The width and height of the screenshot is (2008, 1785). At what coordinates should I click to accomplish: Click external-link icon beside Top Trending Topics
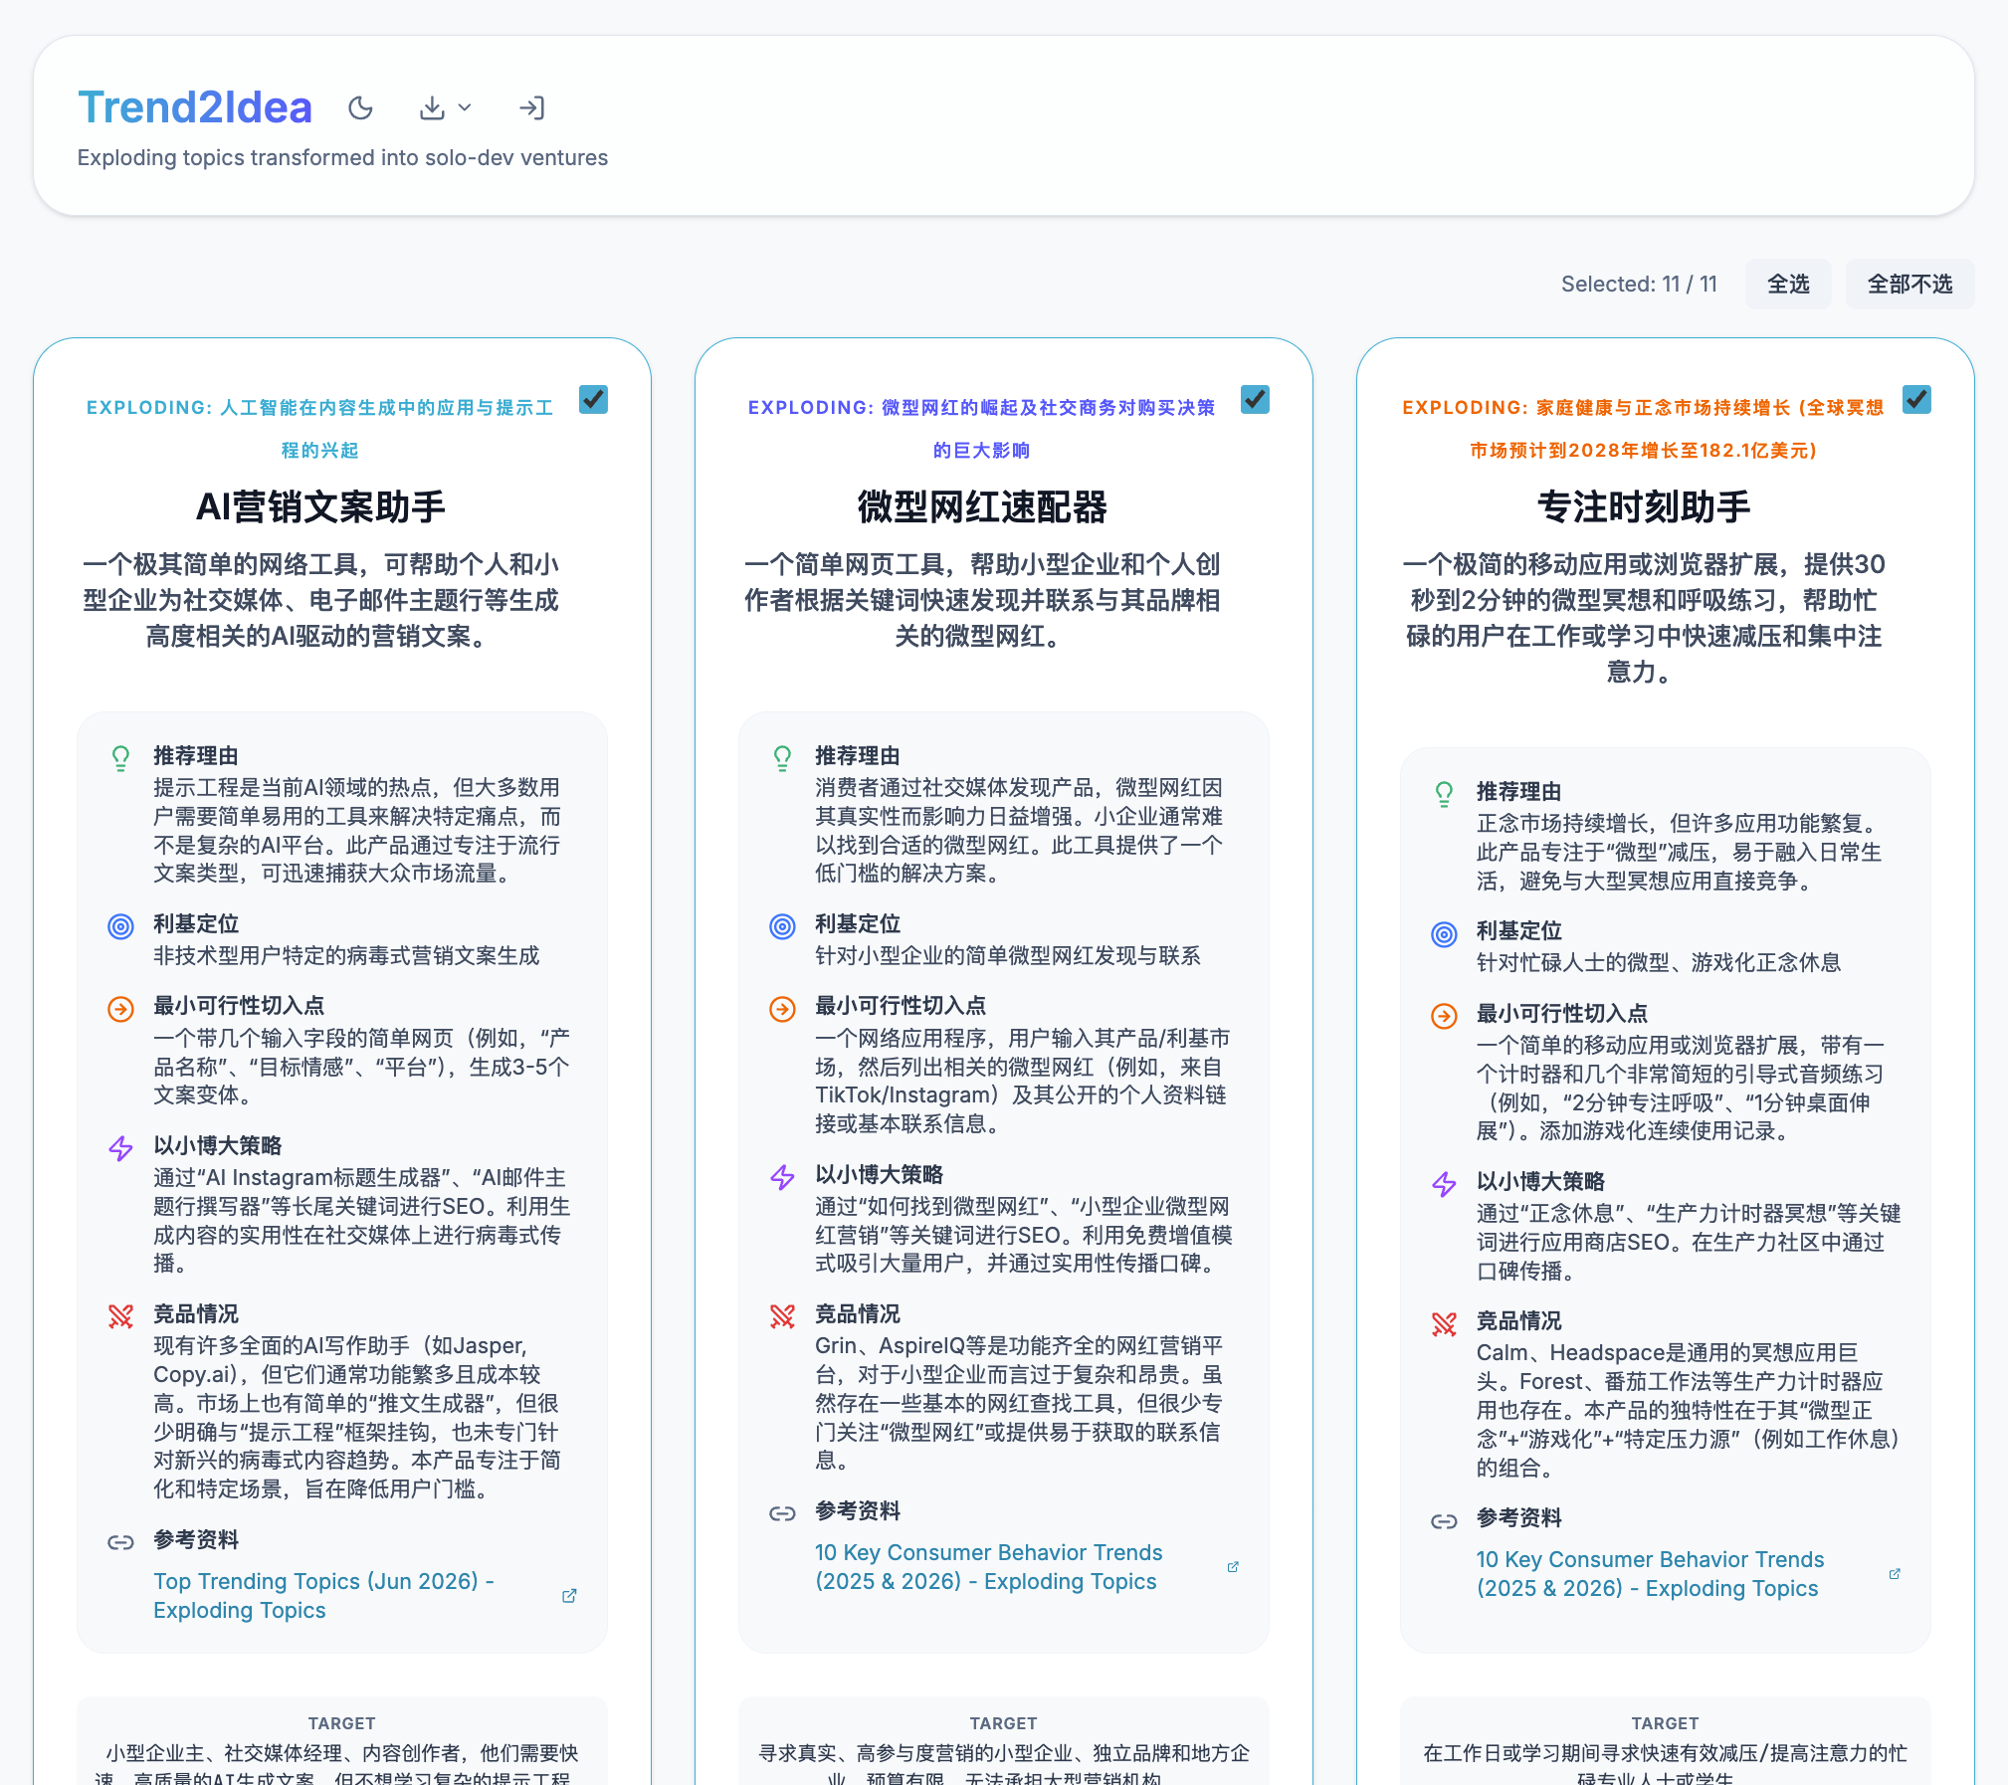click(x=569, y=1596)
